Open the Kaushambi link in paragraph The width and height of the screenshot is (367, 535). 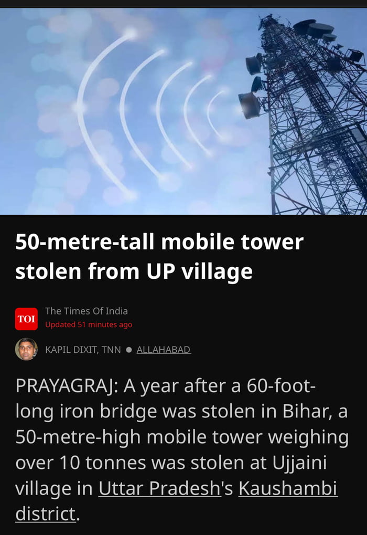point(288,488)
